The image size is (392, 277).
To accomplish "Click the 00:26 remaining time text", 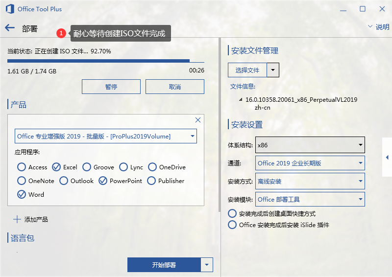I will click(x=196, y=70).
